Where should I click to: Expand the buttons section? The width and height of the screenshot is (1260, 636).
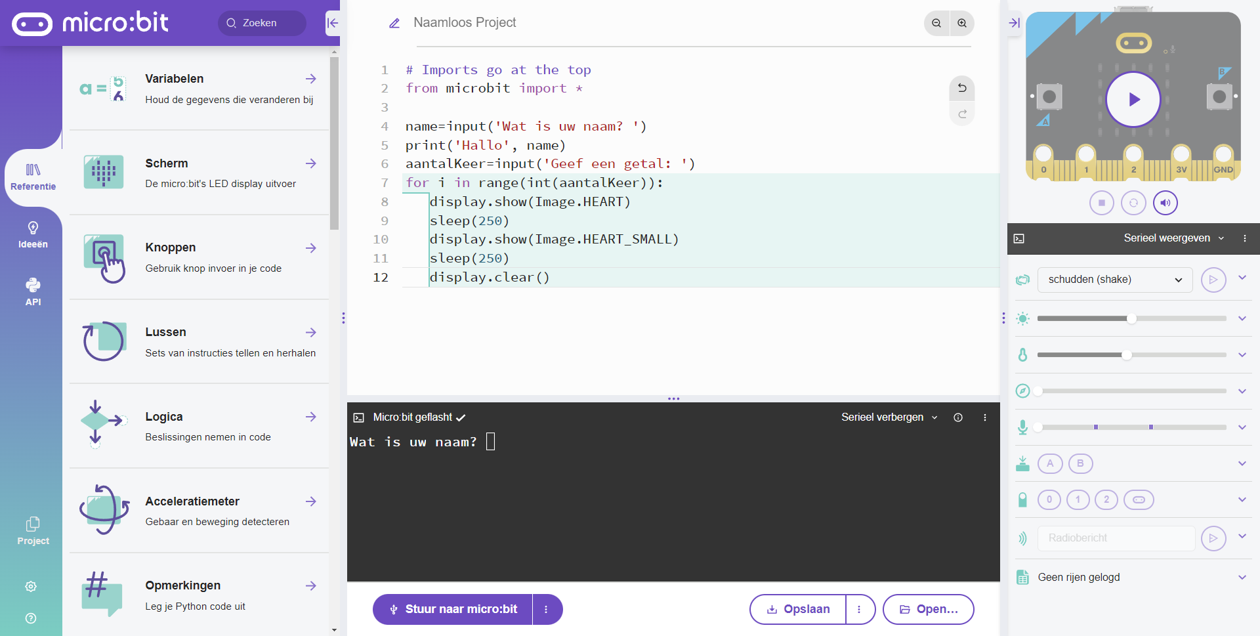tap(1242, 463)
